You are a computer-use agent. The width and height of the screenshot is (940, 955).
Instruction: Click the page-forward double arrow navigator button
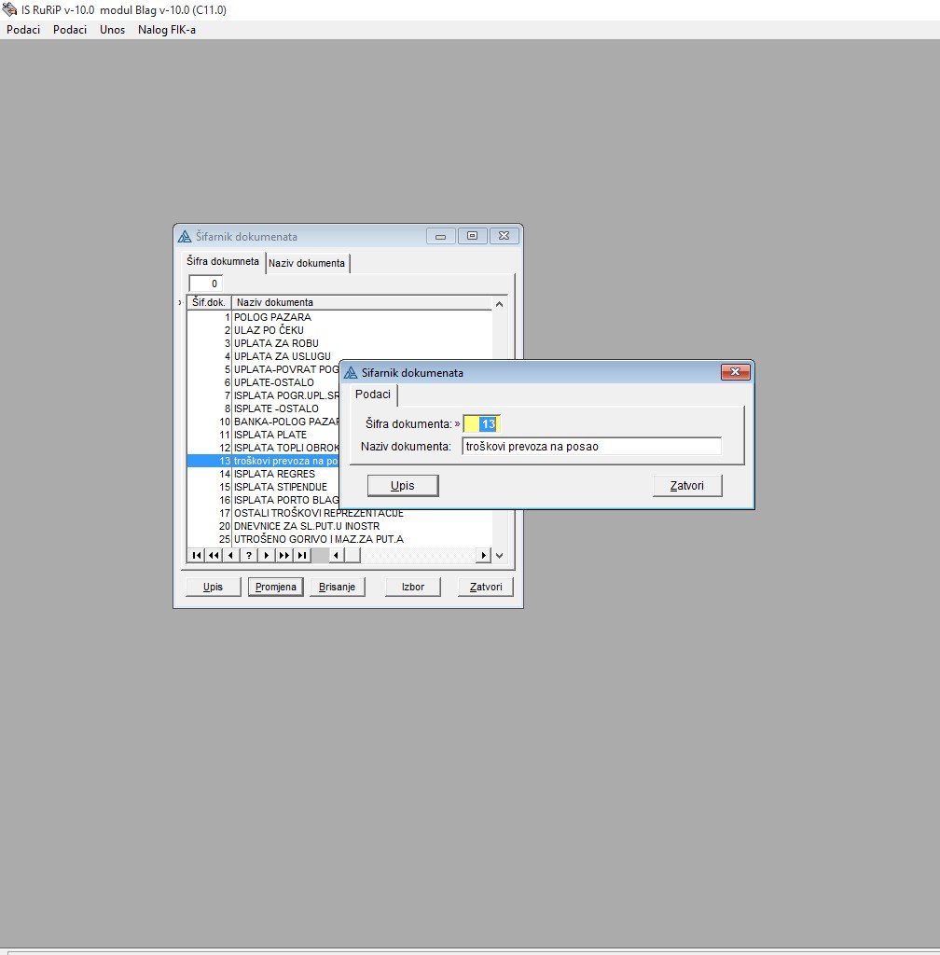pos(284,556)
